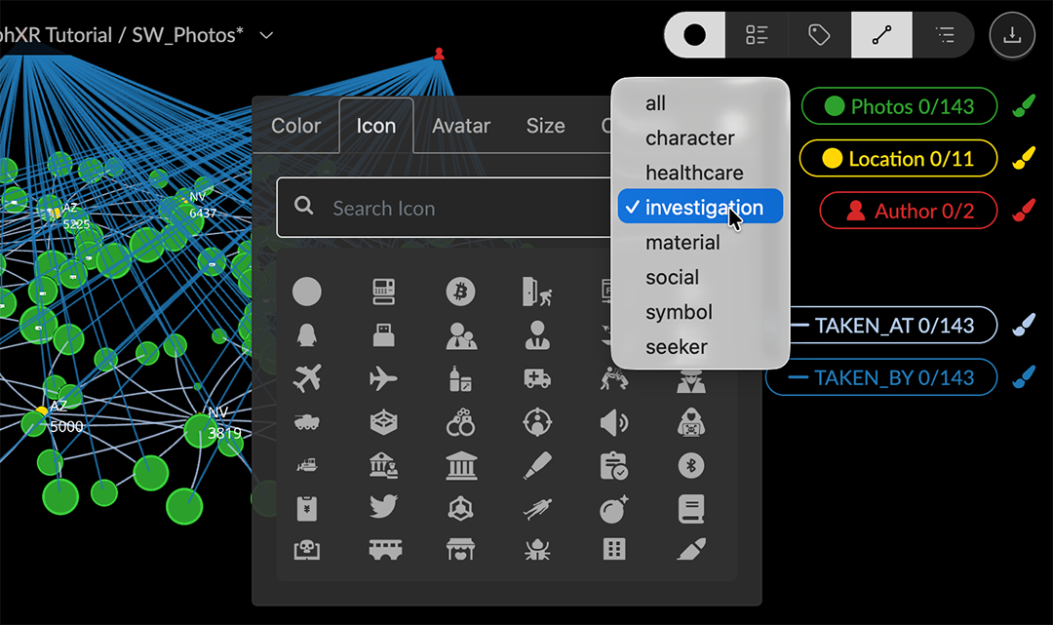Toggle the Location category filter
Viewport: 1053px width, 625px height.
pos(898,158)
